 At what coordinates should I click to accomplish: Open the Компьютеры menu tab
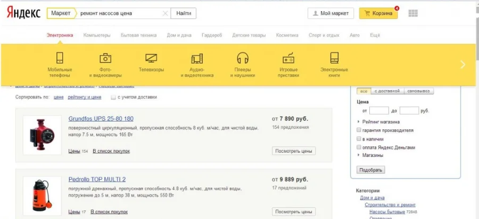tap(97, 36)
